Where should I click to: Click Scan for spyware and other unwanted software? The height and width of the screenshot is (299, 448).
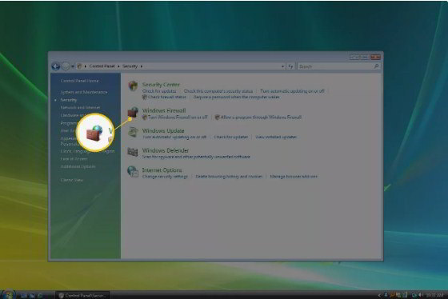pyautogui.click(x=196, y=157)
